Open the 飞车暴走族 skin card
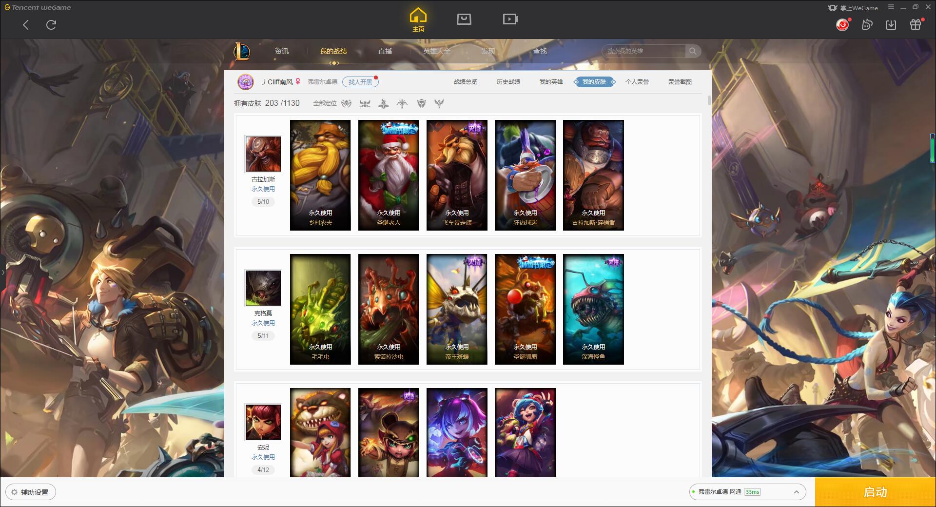 point(457,175)
